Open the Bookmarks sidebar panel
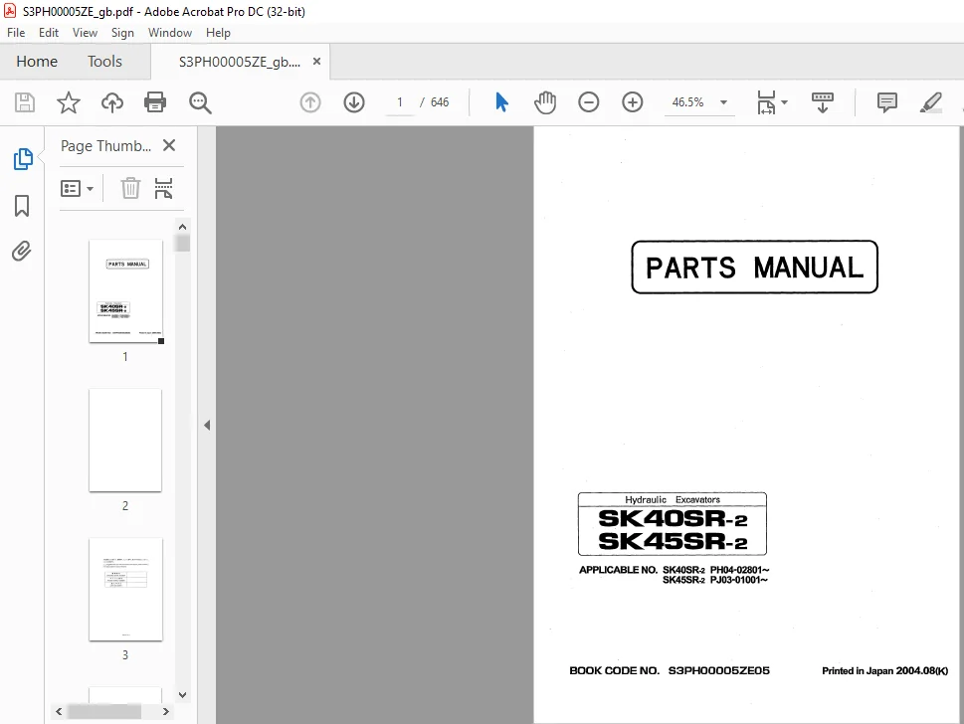This screenshot has width=964, height=724. pyautogui.click(x=22, y=206)
